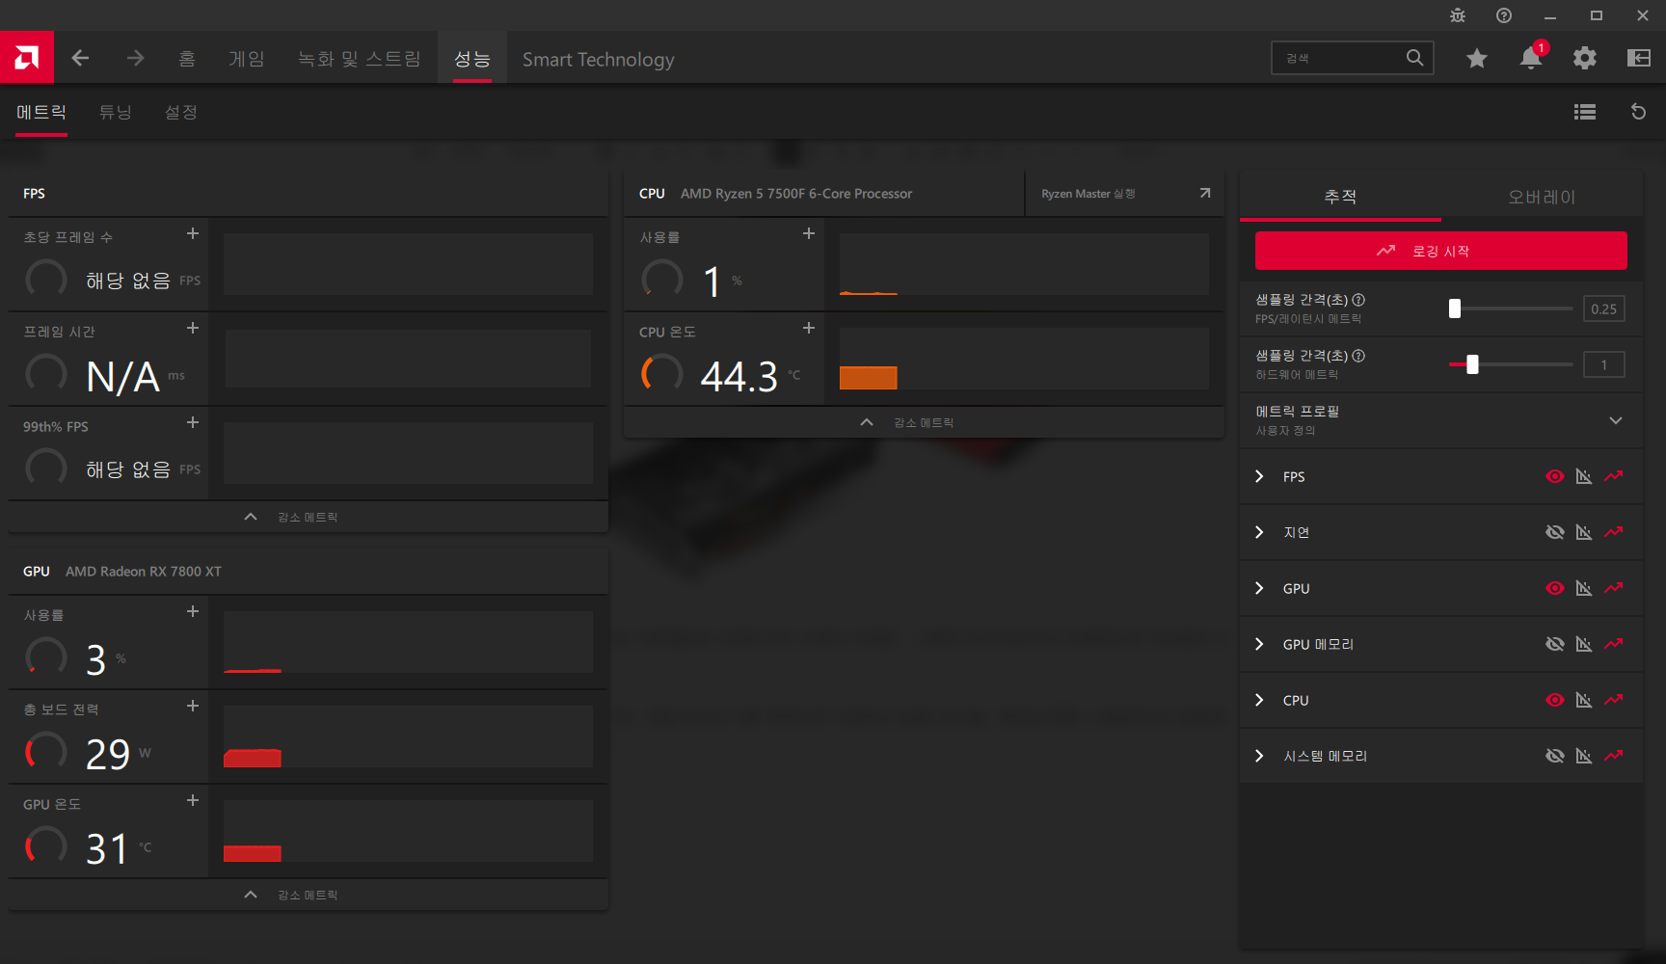The height and width of the screenshot is (964, 1666).
Task: Expand the FPS tracking section chevron
Action: (1259, 476)
